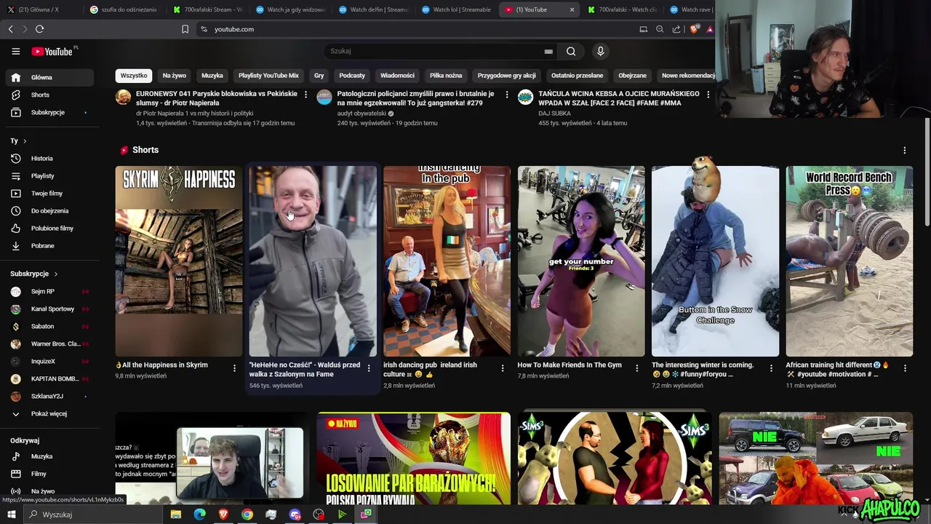Screen dimensions: 931x524
Task: Open World Record Bench Press short thumbnail
Action: coord(850,261)
